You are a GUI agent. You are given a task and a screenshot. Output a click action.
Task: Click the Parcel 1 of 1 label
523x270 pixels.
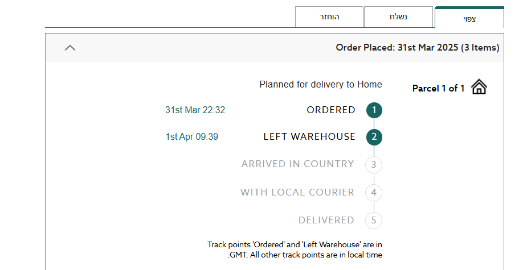[x=438, y=88]
